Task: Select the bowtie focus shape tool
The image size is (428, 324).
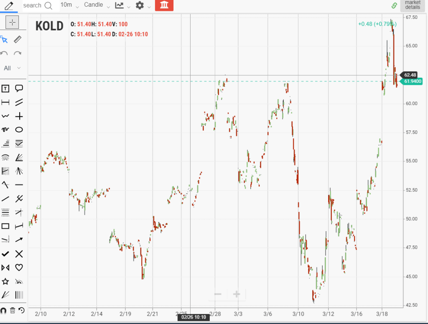Action: (x=5, y=268)
